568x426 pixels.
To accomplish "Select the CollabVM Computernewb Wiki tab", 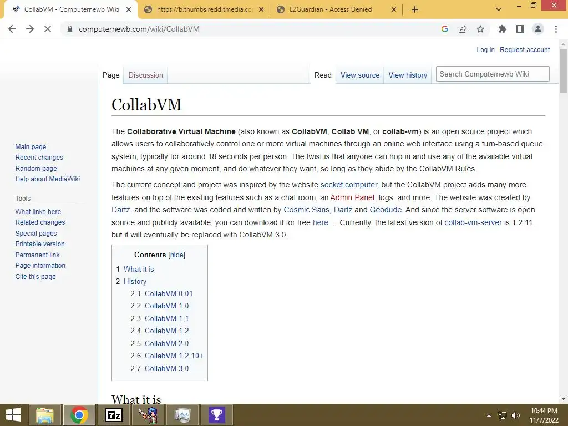I will click(x=70, y=9).
